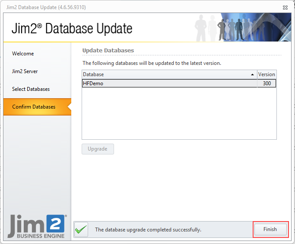Click the Version column header
Screen dimensions: 295x244
pyautogui.click(x=266, y=74)
